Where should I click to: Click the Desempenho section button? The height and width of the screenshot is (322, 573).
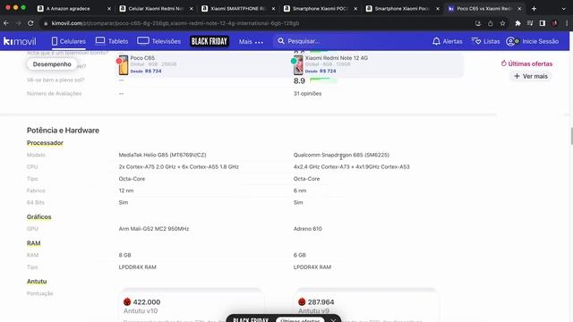click(x=52, y=64)
